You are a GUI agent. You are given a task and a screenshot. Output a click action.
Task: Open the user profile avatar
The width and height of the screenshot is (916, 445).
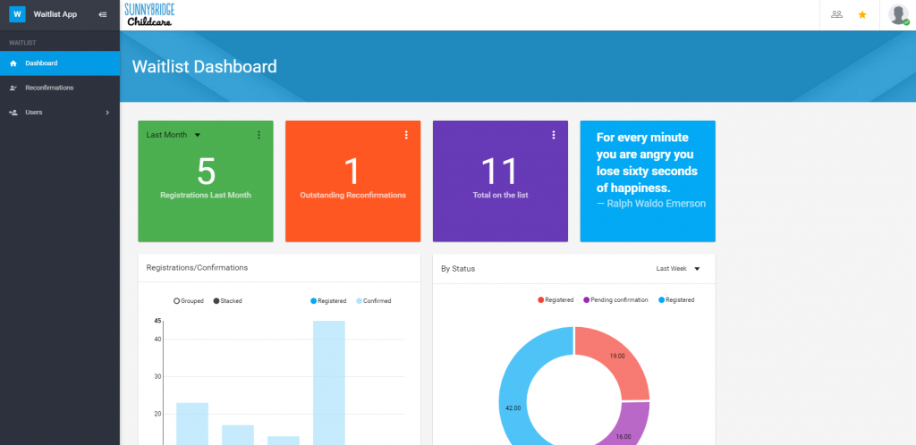(x=898, y=15)
